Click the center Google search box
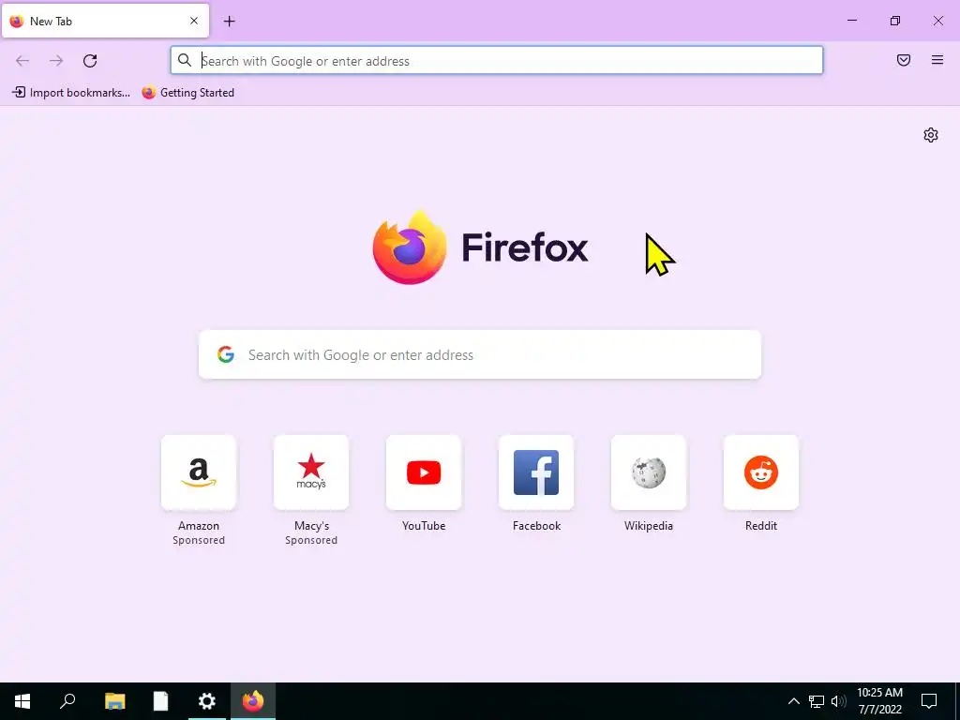The image size is (960, 720). click(x=479, y=354)
